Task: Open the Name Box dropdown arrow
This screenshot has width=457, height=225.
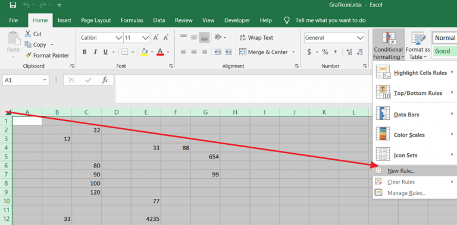Action: tap(45, 80)
